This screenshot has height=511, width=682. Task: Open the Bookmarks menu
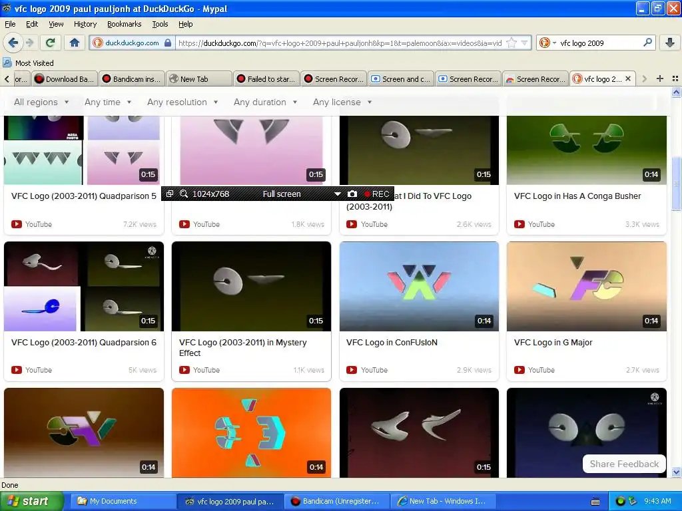coord(125,24)
